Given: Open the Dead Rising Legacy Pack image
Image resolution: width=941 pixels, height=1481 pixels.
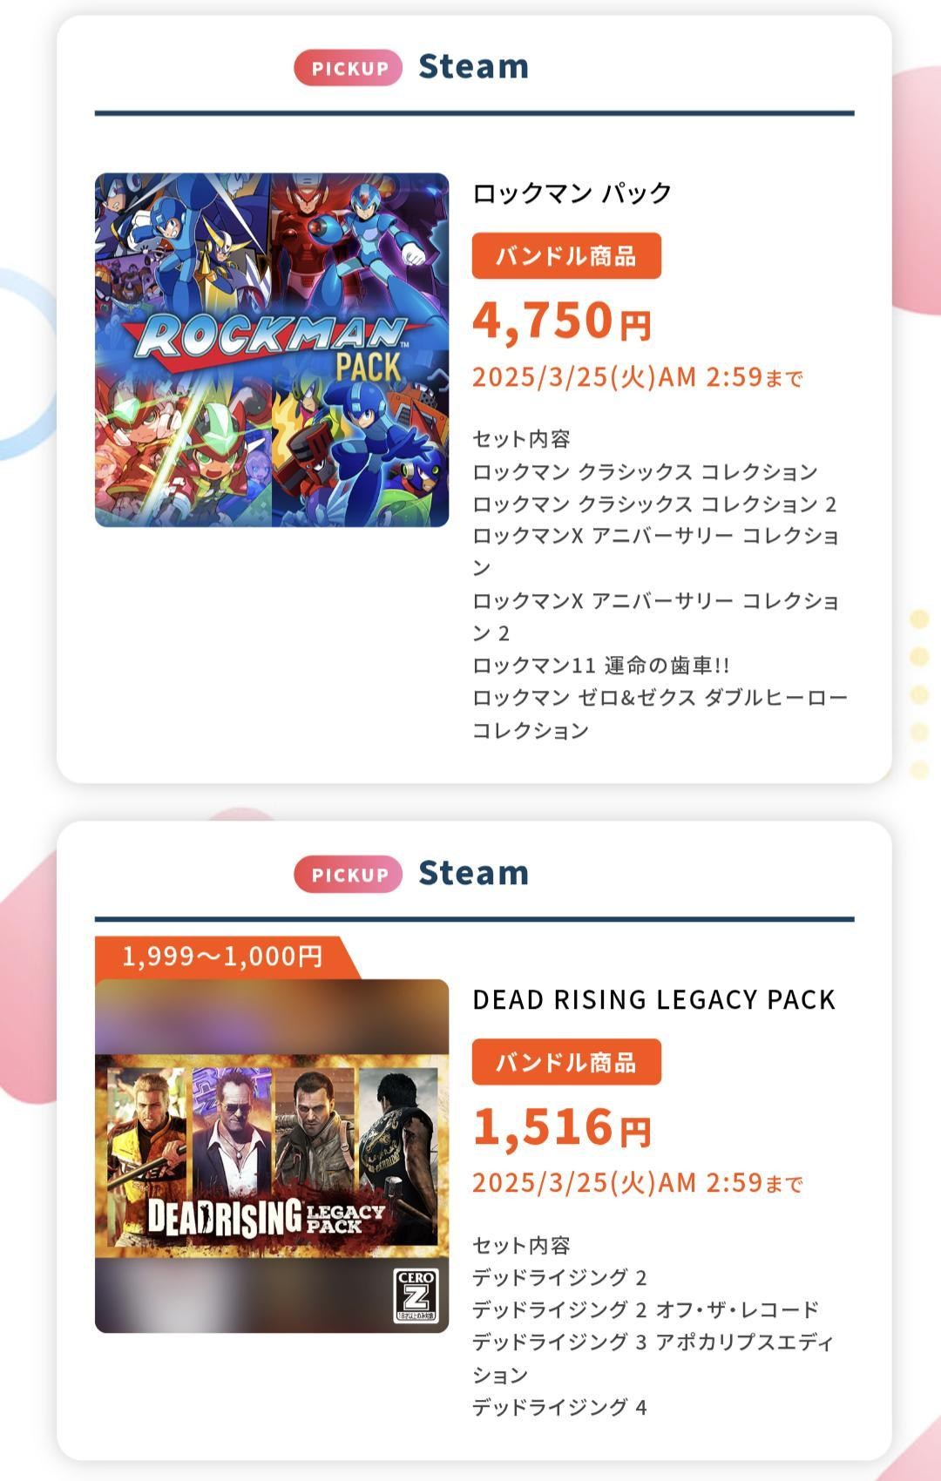Looking at the screenshot, I should tap(272, 1156).
